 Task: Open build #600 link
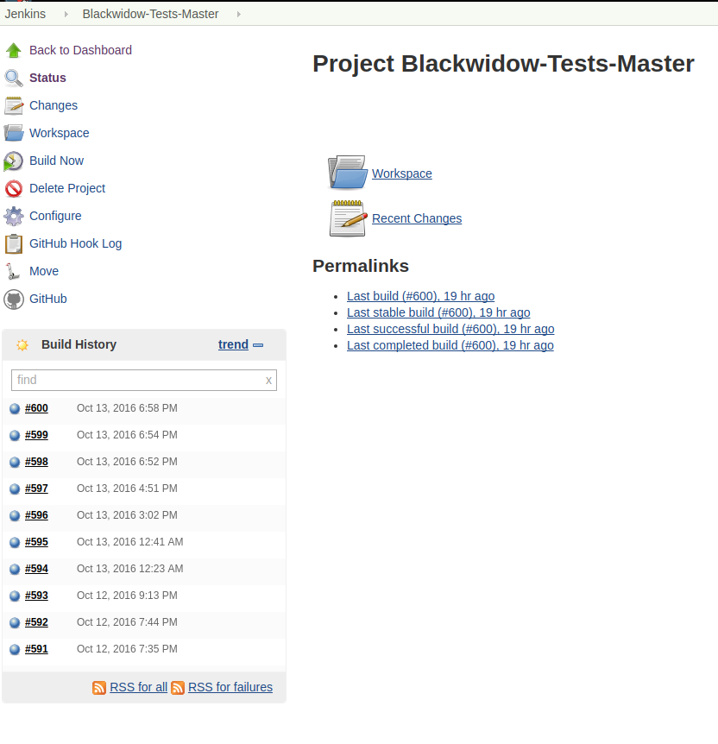click(36, 408)
